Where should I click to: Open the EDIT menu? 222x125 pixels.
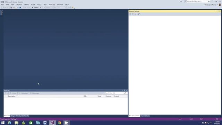[x=7, y=5]
